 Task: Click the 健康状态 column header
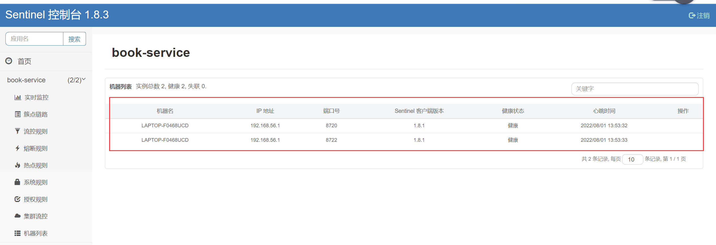[x=513, y=111]
